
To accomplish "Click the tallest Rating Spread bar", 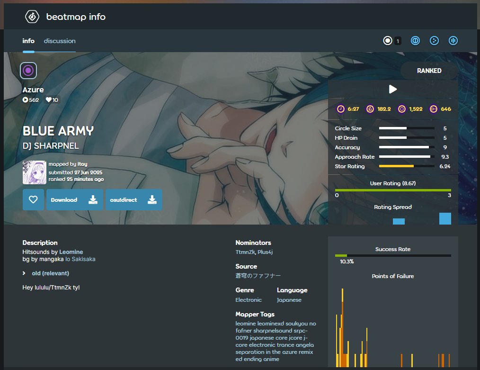I will [445, 219].
